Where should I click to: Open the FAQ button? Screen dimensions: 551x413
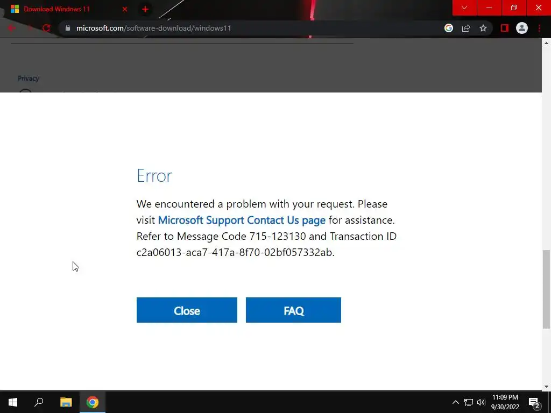[x=293, y=310]
